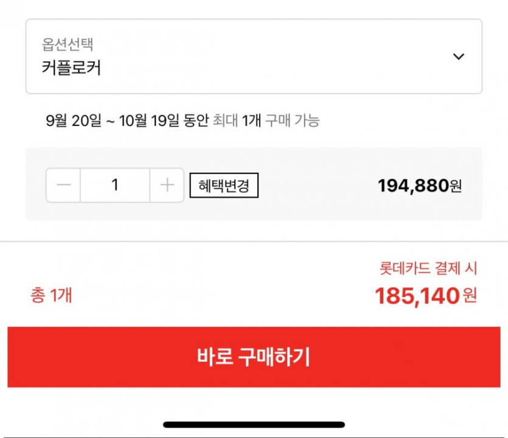Tap the chevron arrow in option selector
This screenshot has width=508, height=438.
[x=459, y=57]
